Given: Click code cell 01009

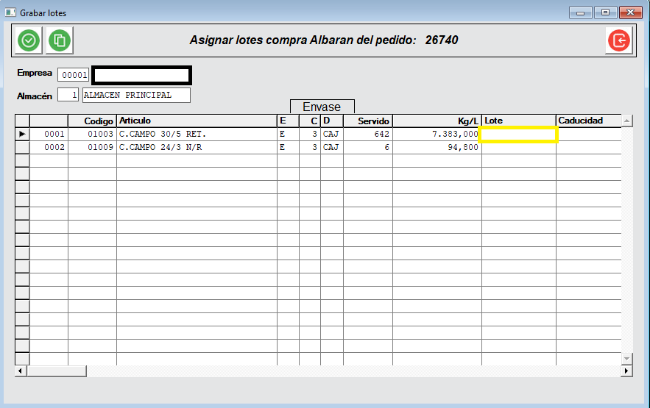Looking at the screenshot, I should 93,147.
